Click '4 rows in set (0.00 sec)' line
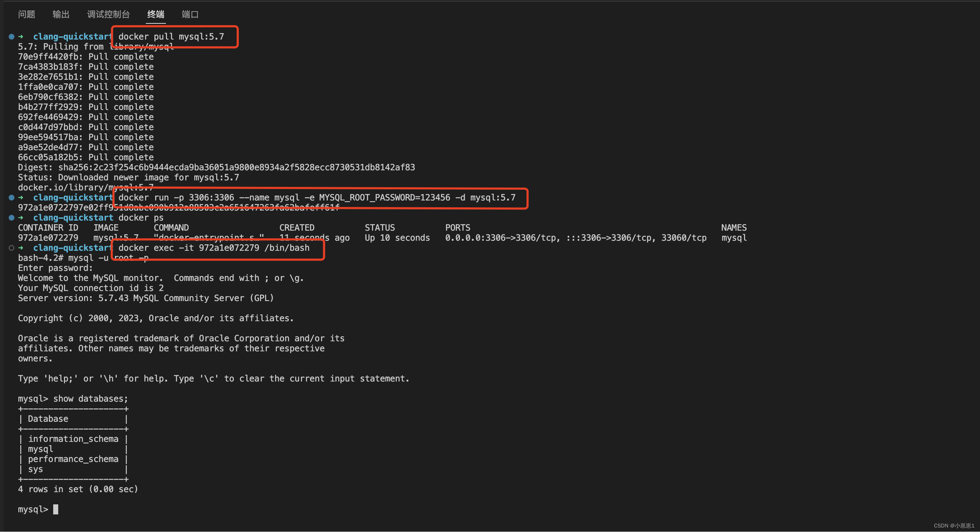The height and width of the screenshot is (532, 980). pyautogui.click(x=78, y=490)
